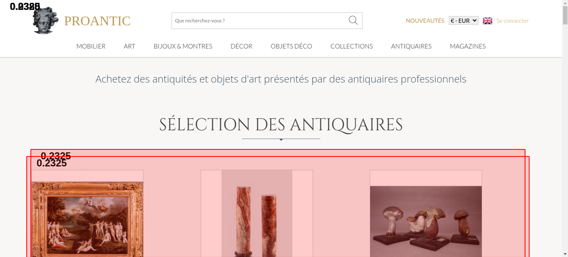Open the Décor menu
Image resolution: width=568 pixels, height=257 pixels.
(241, 46)
